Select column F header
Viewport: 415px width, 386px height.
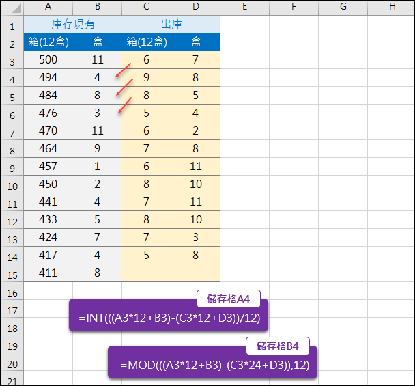(x=294, y=7)
